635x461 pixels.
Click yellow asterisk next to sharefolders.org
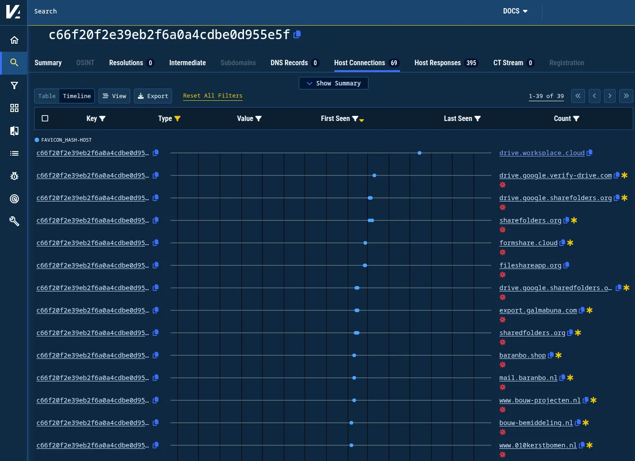click(574, 220)
